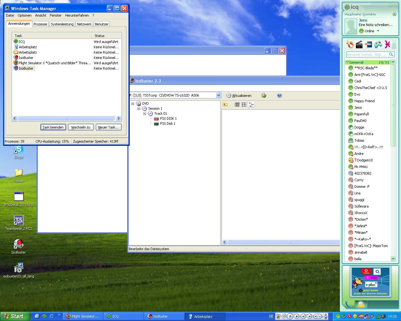Open the ICQ contact Happy Friend

[x=364, y=101]
